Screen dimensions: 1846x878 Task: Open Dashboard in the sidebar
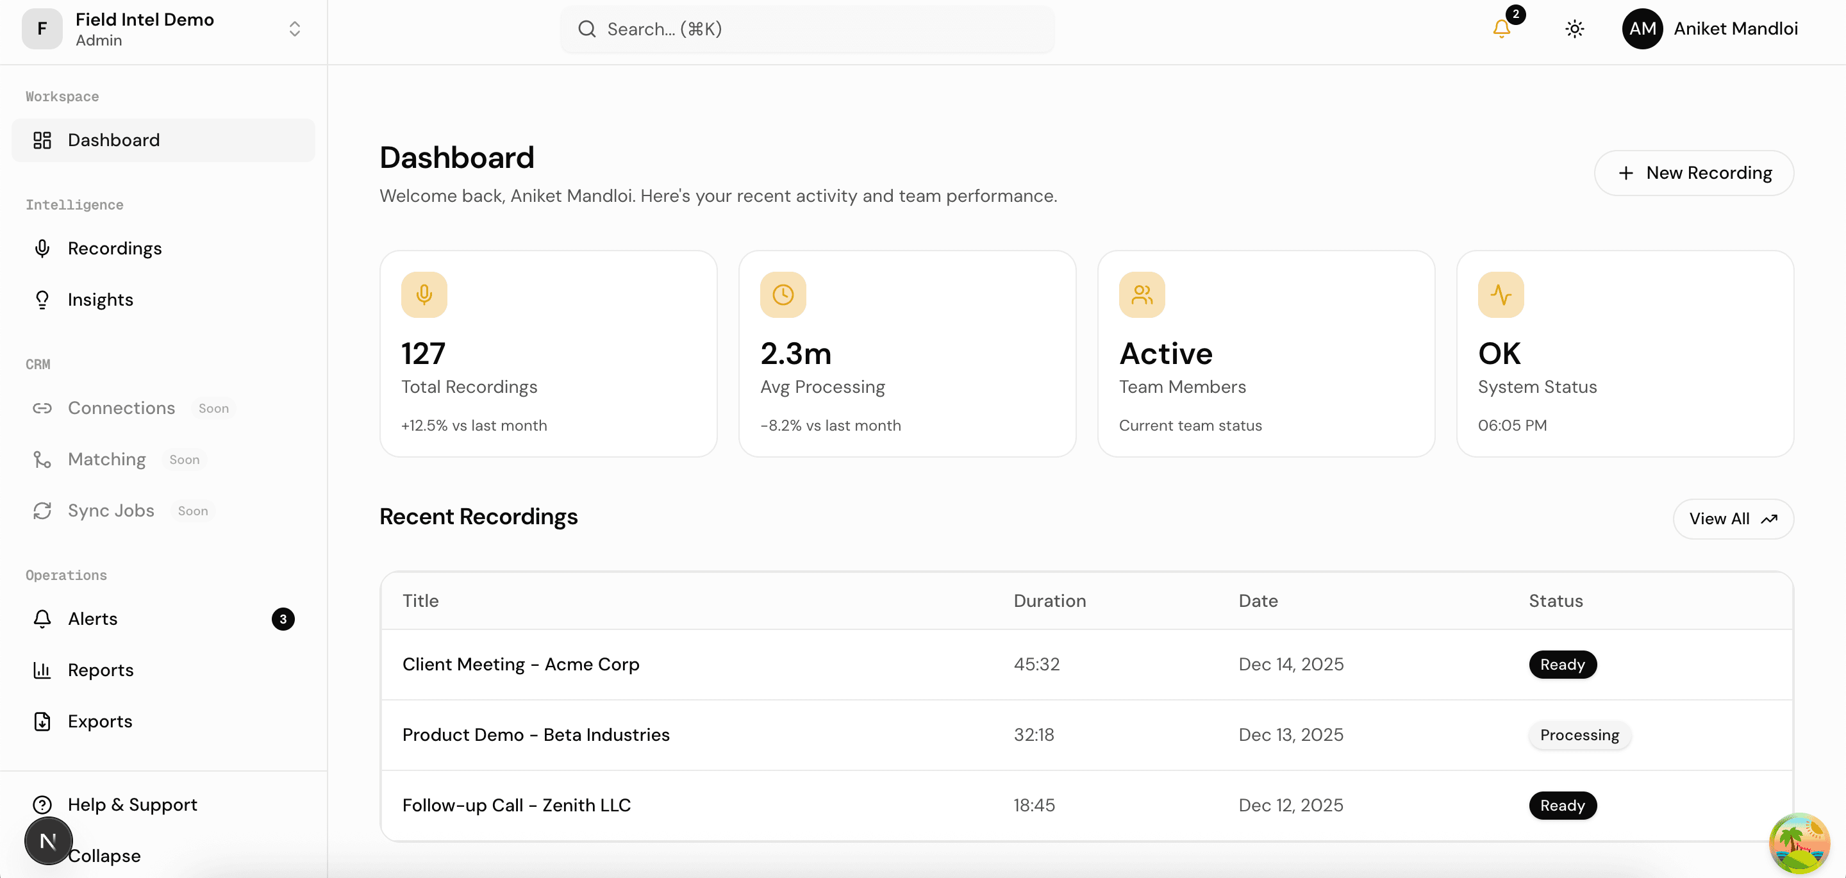click(163, 140)
